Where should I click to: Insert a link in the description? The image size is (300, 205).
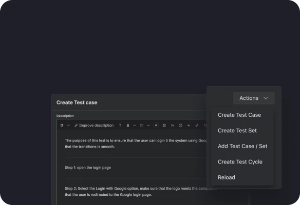click(197, 126)
